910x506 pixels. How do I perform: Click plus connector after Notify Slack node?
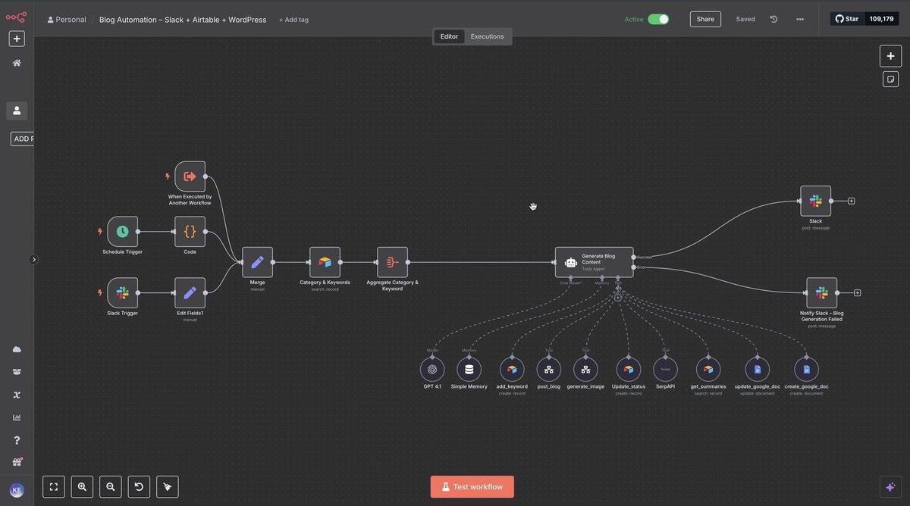[857, 292]
